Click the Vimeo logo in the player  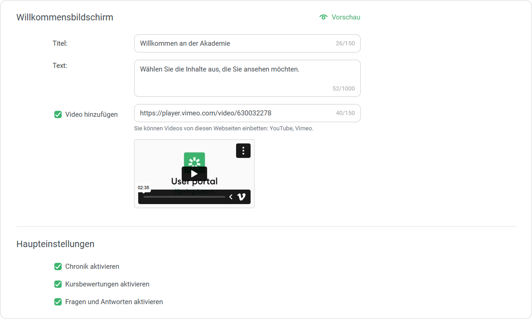coord(242,197)
